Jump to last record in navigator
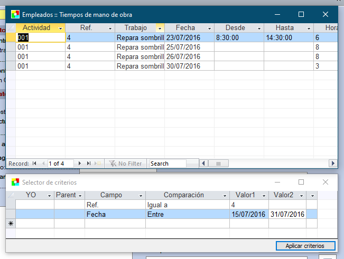This screenshot has width=344, height=259. pos(88,164)
